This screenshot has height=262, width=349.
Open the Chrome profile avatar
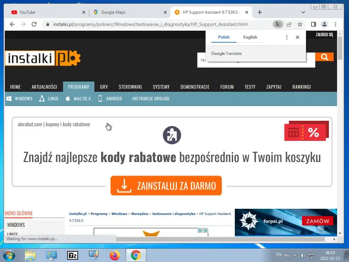click(324, 24)
